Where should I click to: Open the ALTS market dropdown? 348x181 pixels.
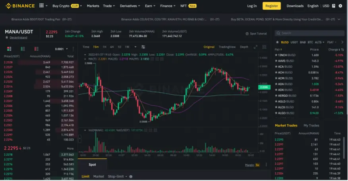(x=319, y=42)
